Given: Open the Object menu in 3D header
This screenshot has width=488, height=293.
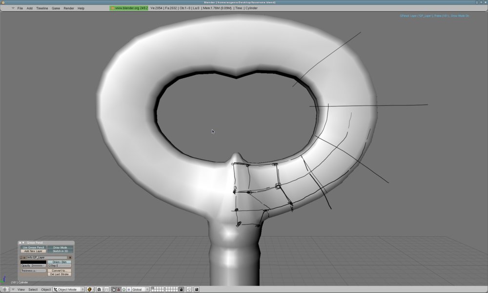Looking at the screenshot, I should pos(46,290).
